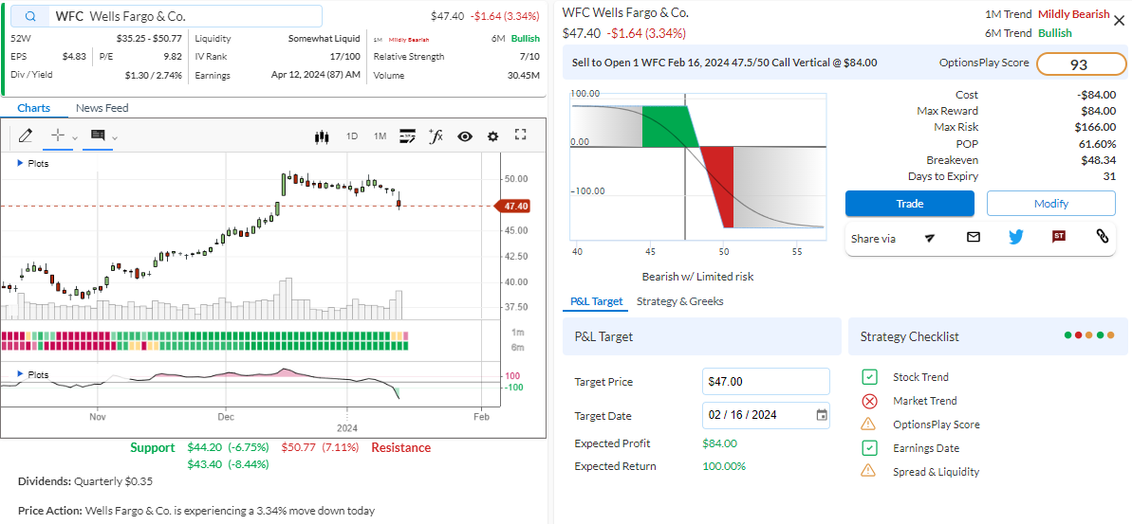The height and width of the screenshot is (524, 1132).
Task: Open the News Feed tab
Action: (x=102, y=108)
